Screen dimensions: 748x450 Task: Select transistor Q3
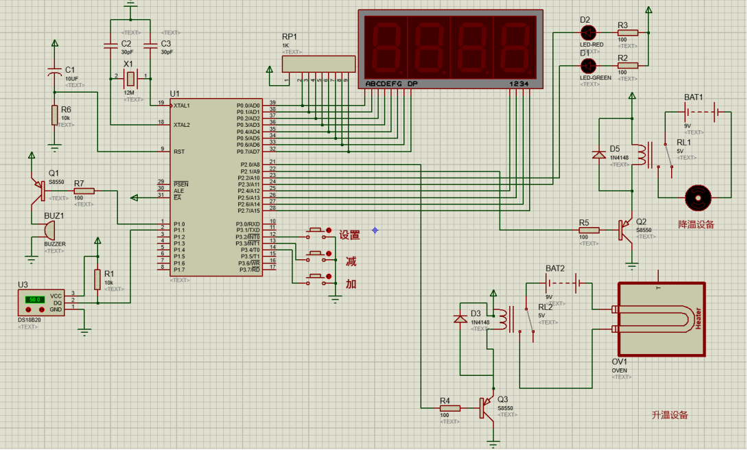(487, 408)
